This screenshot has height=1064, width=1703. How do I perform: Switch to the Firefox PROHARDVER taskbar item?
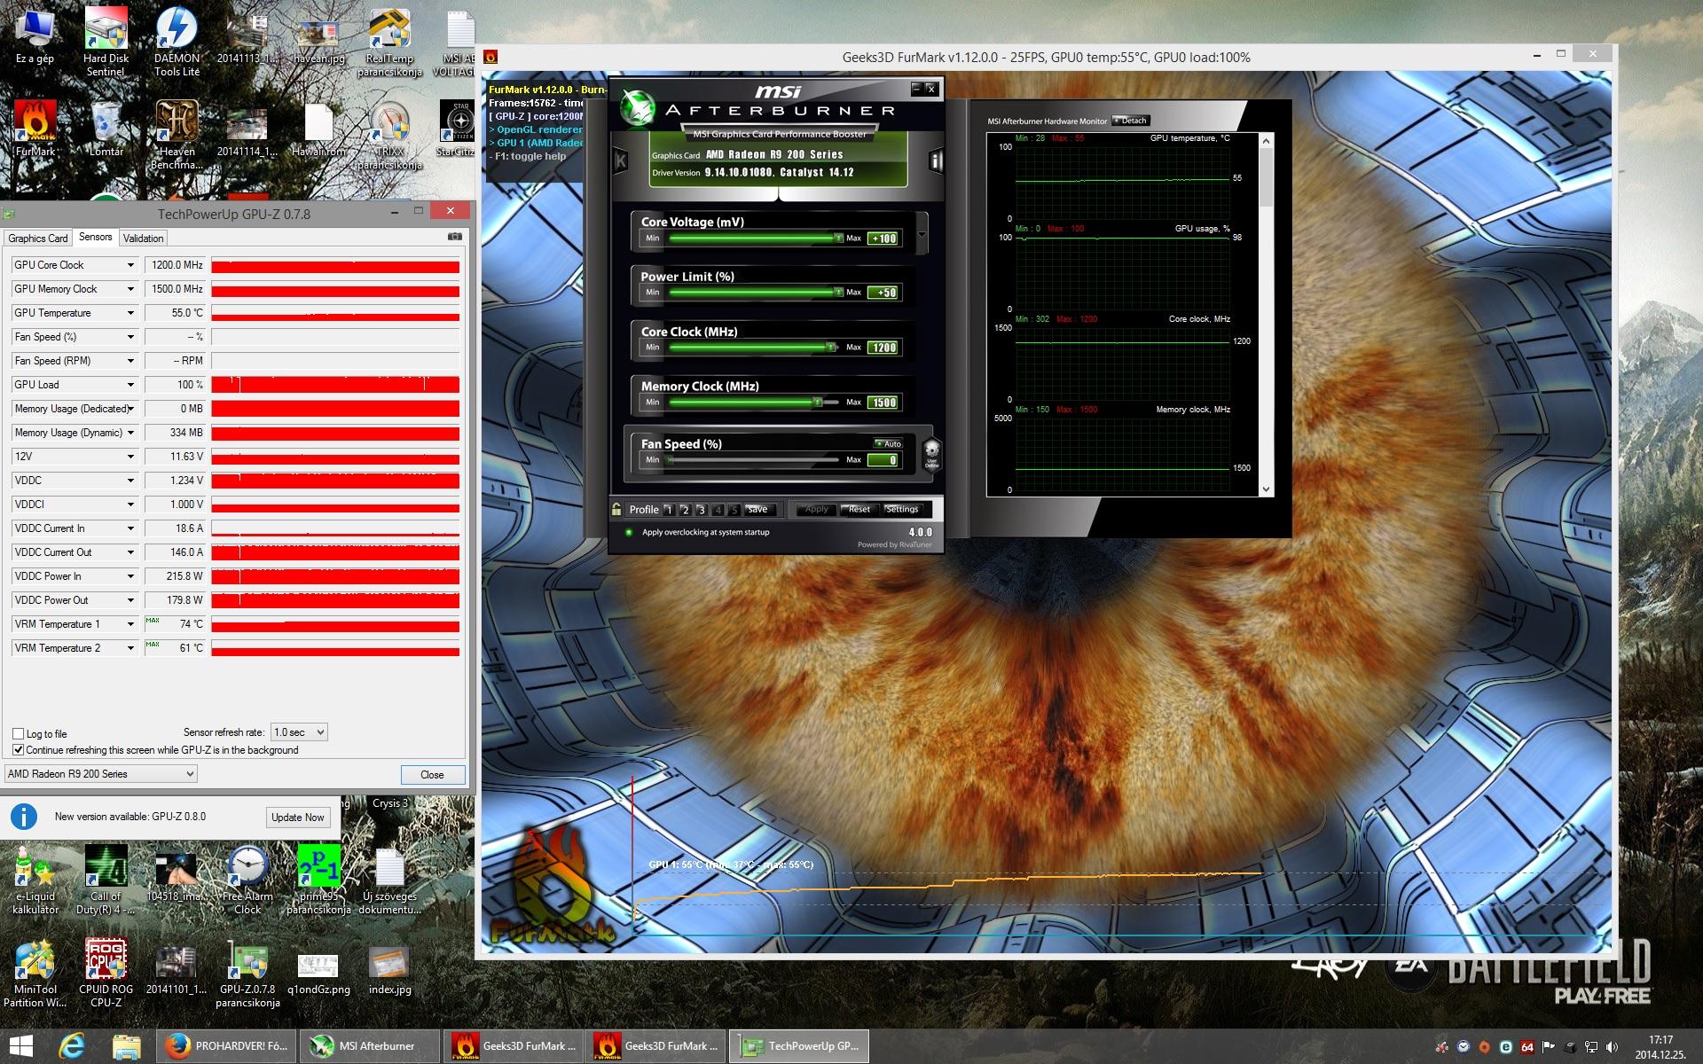(227, 1046)
